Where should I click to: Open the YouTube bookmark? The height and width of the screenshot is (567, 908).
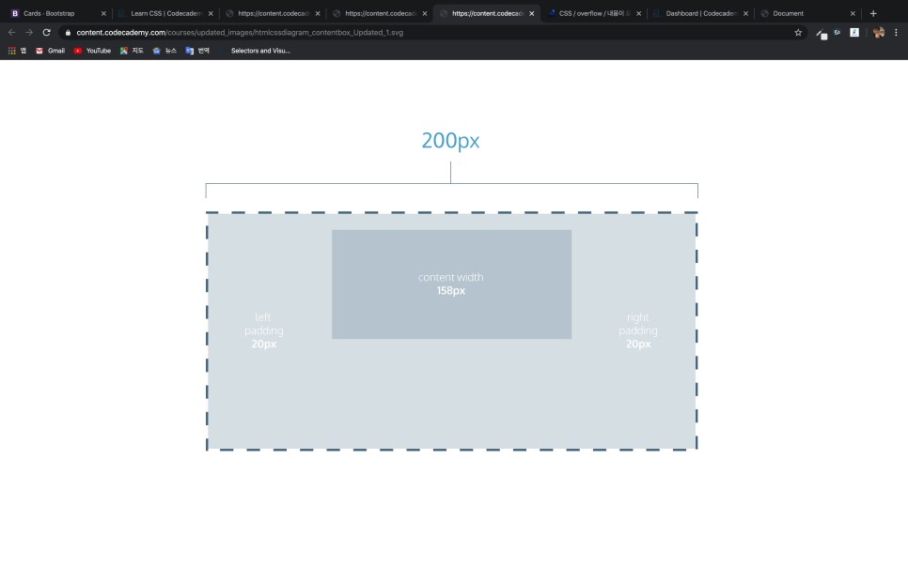tap(92, 51)
